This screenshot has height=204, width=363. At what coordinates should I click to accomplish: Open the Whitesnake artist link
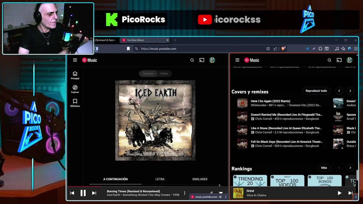click(258, 105)
